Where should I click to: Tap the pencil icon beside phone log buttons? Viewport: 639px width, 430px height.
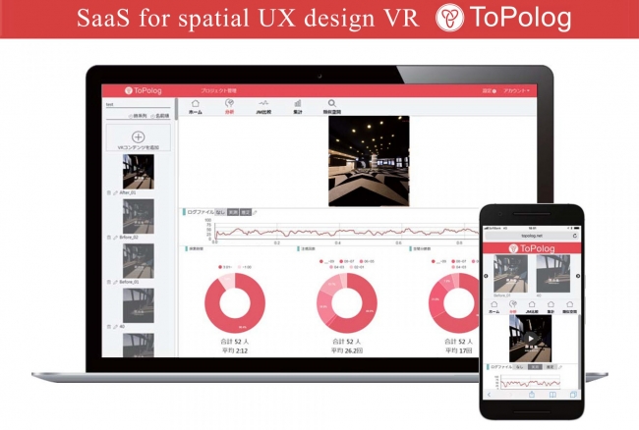click(x=560, y=367)
